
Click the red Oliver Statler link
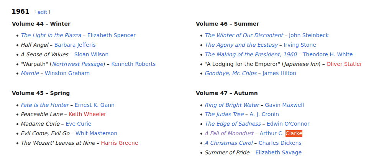point(344,64)
